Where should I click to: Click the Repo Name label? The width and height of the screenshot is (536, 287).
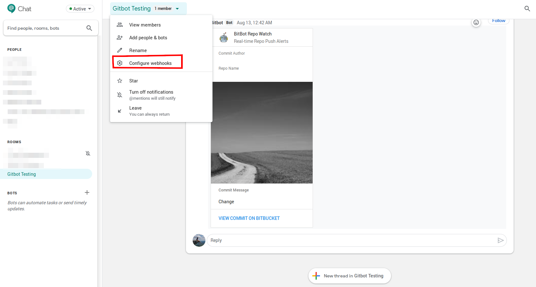click(x=229, y=68)
